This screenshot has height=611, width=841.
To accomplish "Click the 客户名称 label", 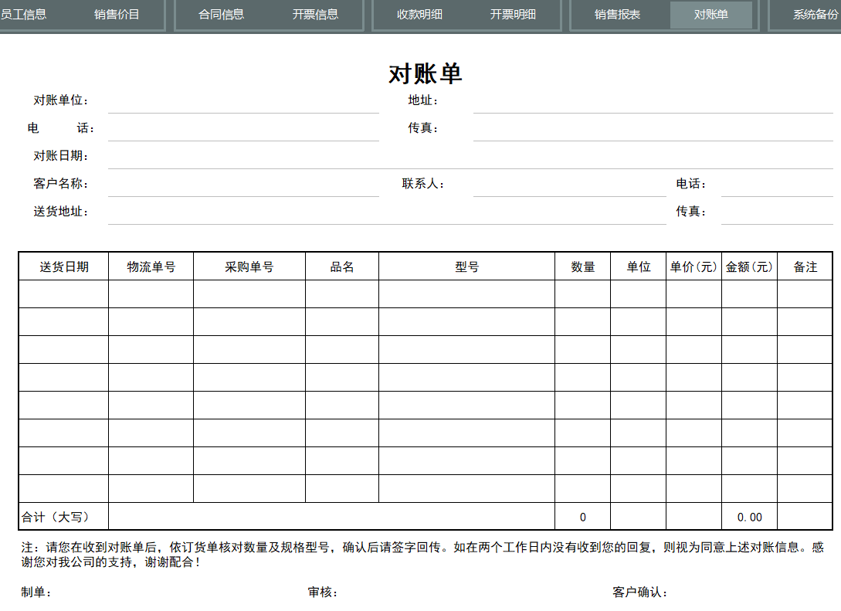I will [x=60, y=184].
